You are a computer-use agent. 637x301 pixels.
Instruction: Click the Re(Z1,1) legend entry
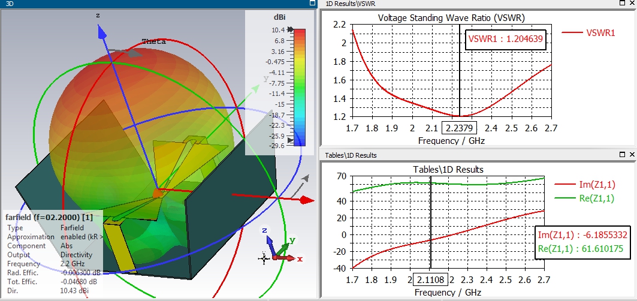pos(585,198)
